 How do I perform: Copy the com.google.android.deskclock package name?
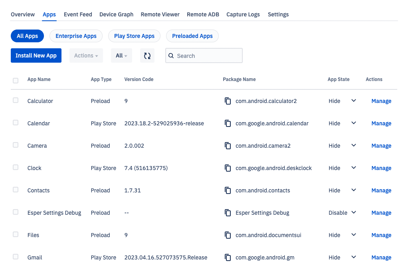228,168
